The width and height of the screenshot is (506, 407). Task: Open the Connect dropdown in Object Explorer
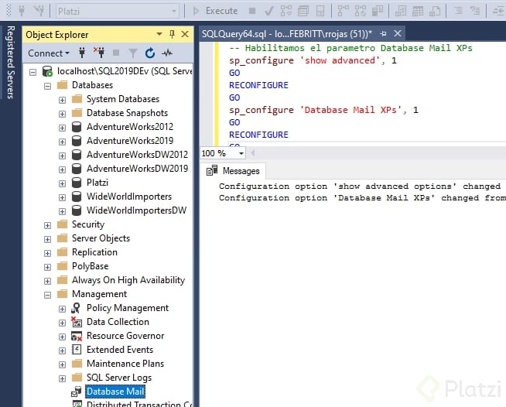point(49,53)
